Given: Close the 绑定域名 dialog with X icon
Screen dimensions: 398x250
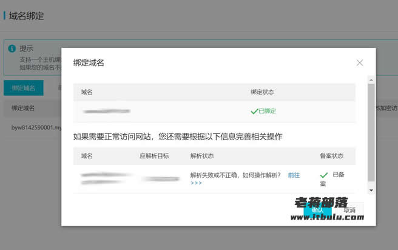Looking at the screenshot, I should [359, 62].
